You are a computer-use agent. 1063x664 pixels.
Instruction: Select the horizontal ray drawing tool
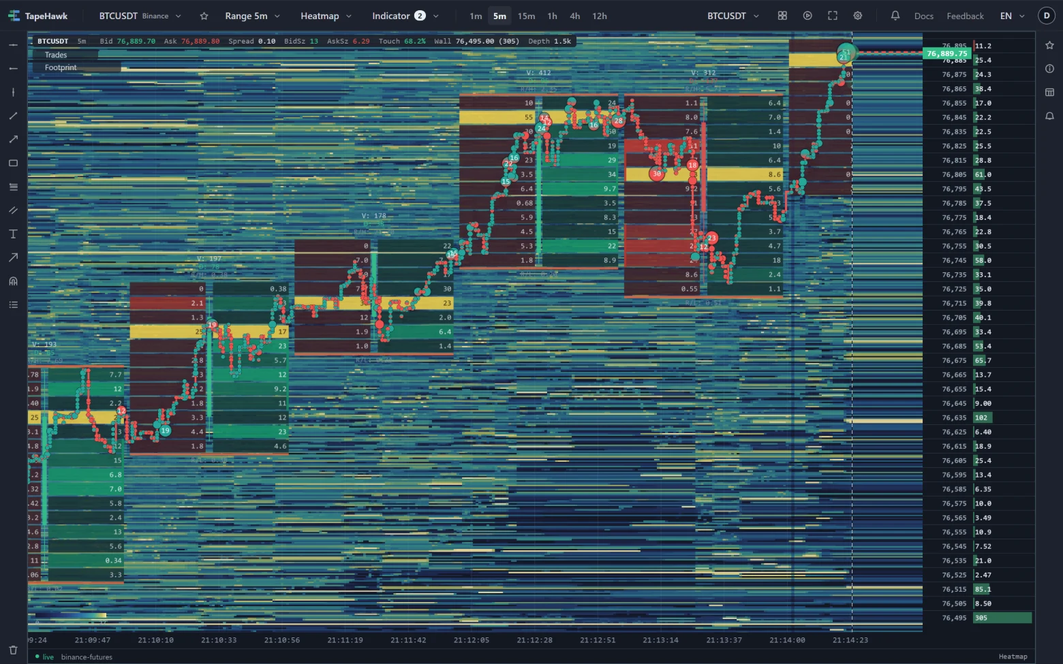(13, 69)
